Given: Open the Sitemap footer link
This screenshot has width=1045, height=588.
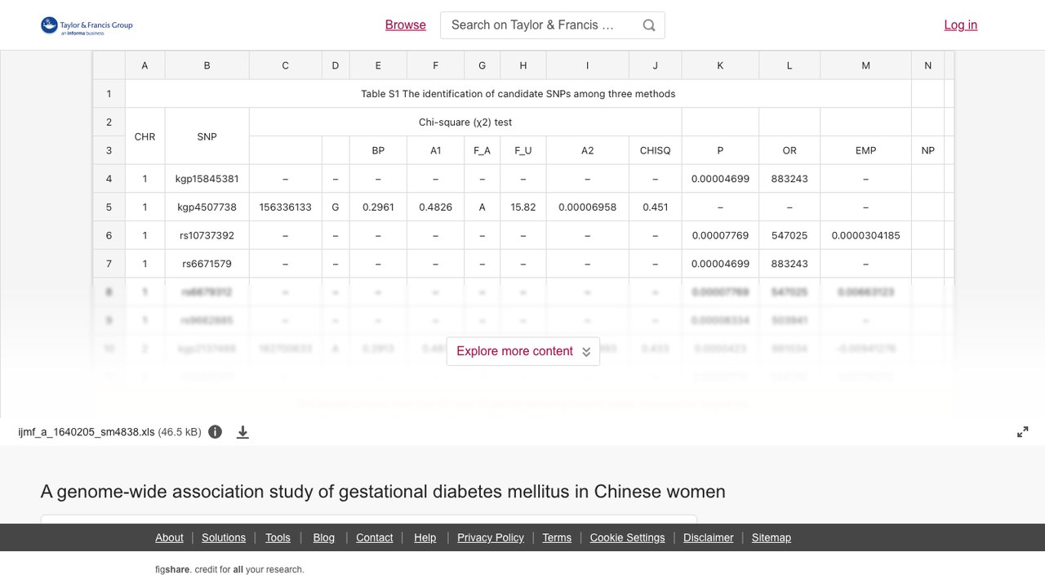Looking at the screenshot, I should click(x=772, y=537).
